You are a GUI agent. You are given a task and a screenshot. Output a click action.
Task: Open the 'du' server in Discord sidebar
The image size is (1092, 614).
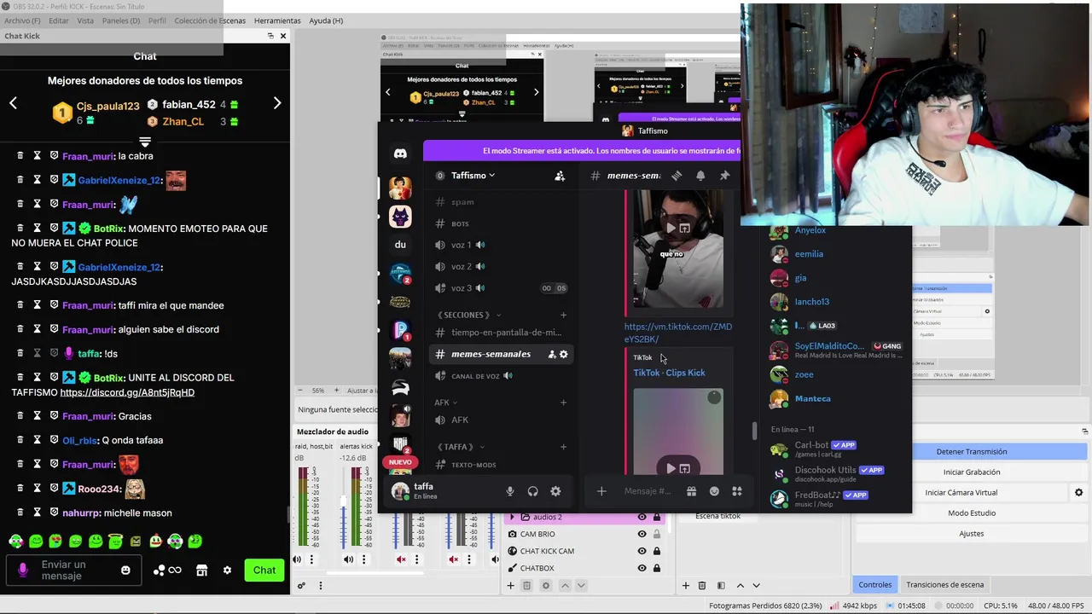(x=400, y=245)
